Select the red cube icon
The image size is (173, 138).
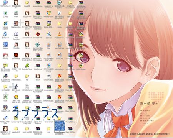(x=38, y=34)
